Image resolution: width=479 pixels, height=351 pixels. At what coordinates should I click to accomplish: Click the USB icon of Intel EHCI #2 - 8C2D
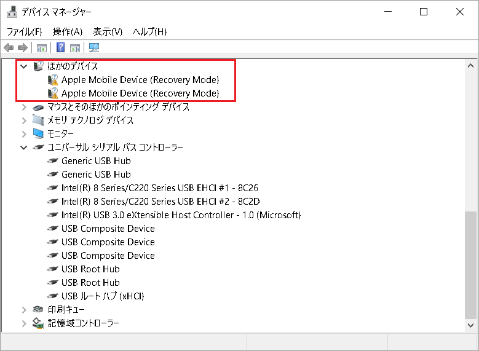52,201
